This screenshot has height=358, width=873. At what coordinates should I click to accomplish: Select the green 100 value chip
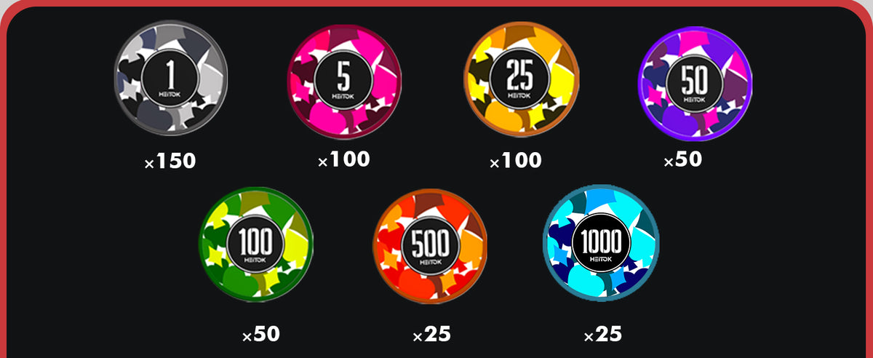pyautogui.click(x=256, y=244)
